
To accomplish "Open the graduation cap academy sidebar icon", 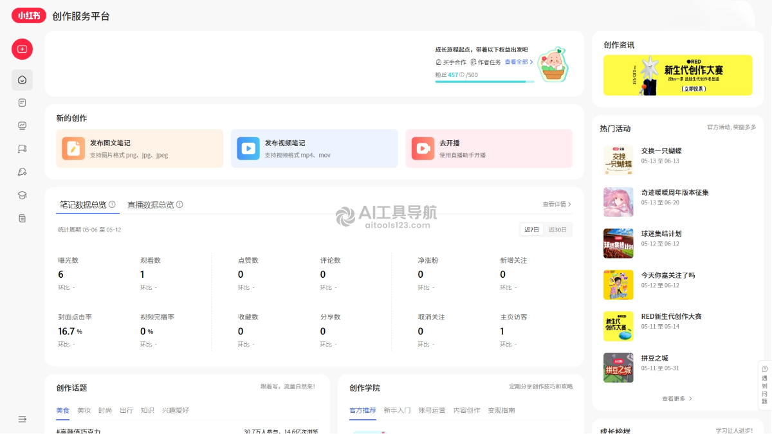I will click(x=22, y=195).
